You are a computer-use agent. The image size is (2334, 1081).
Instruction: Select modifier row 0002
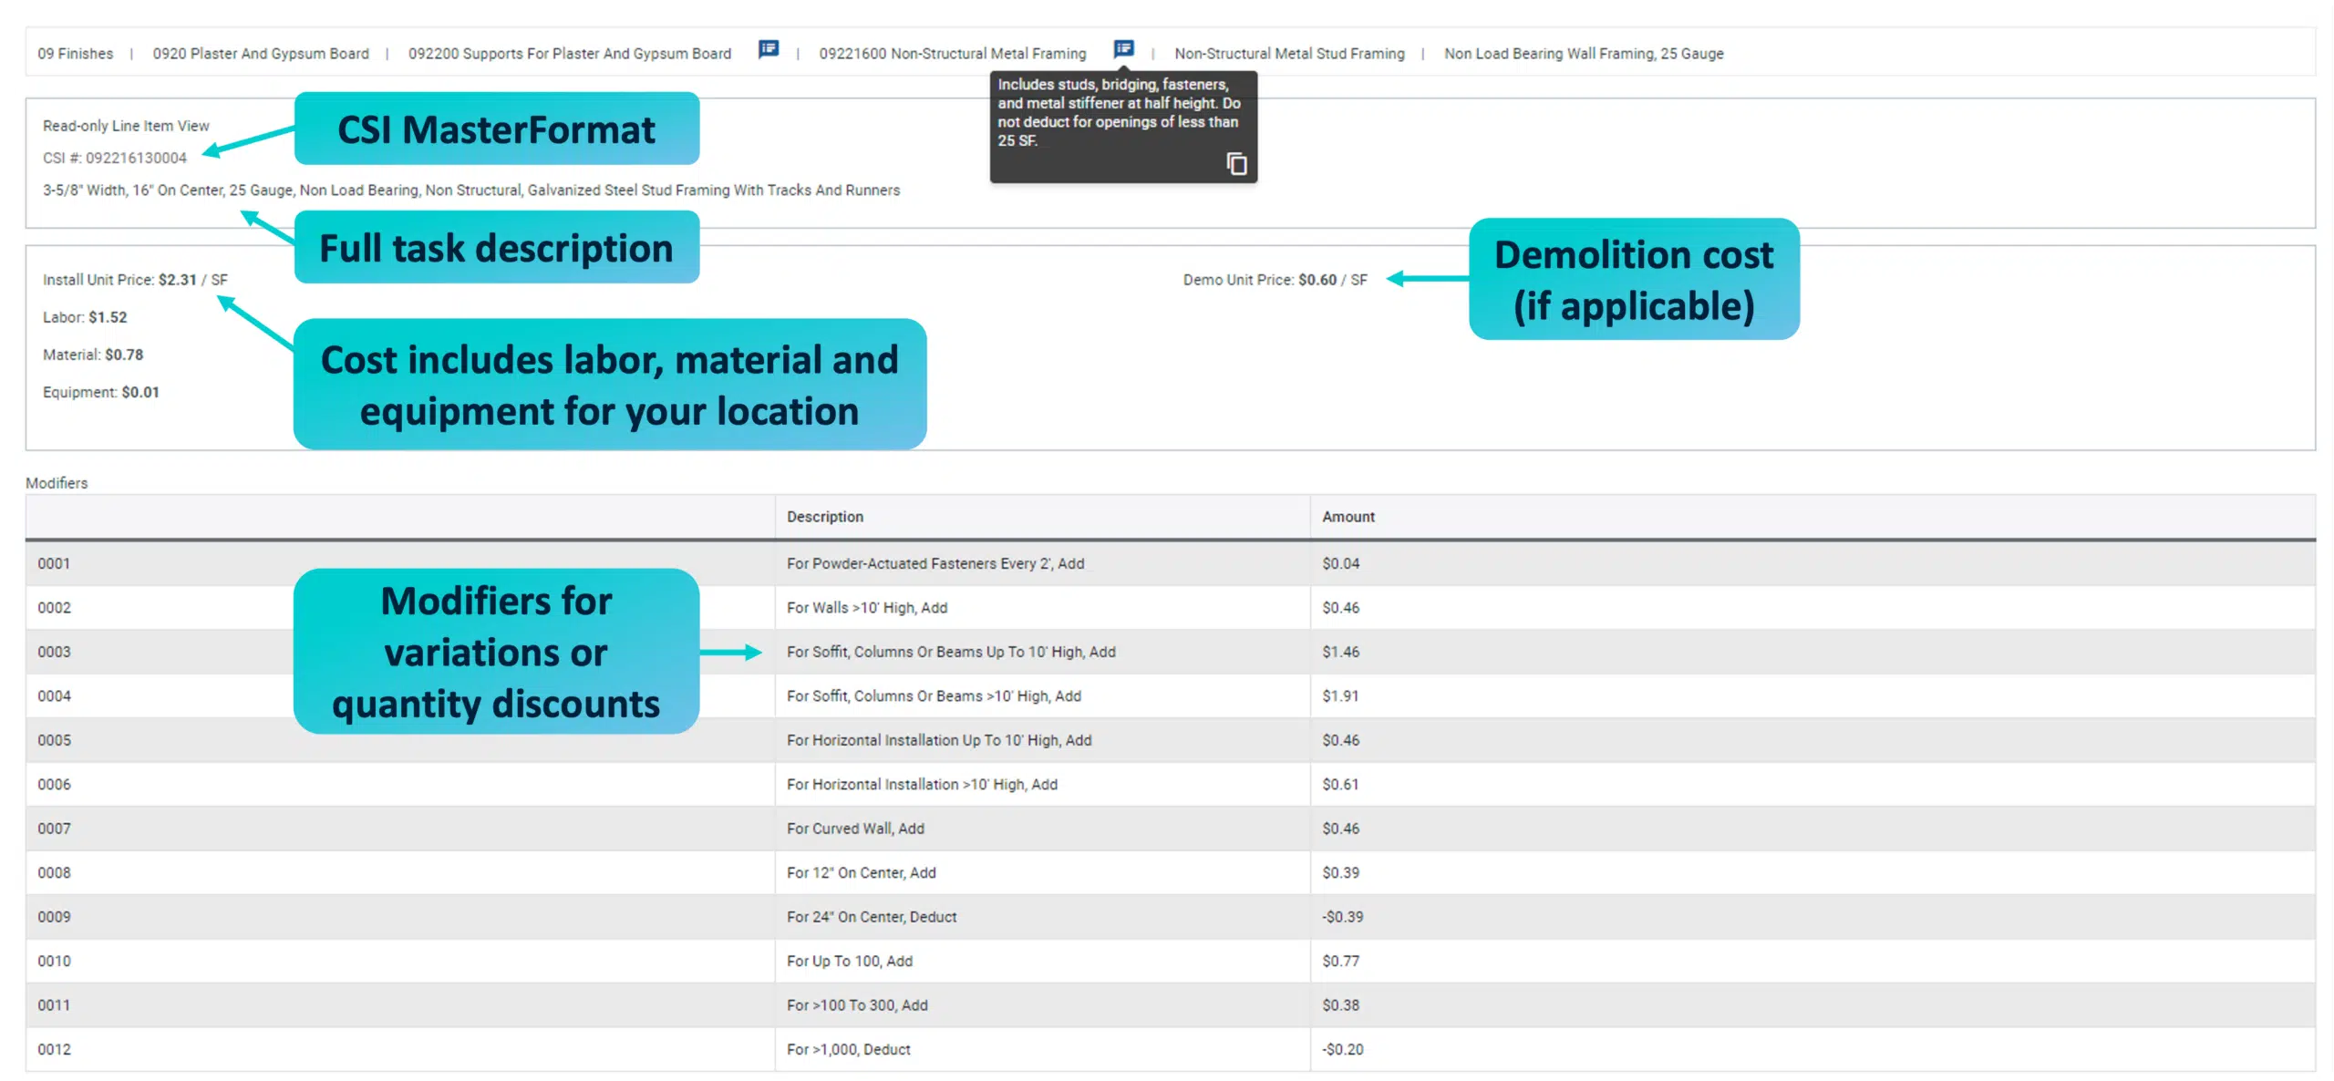1171,608
